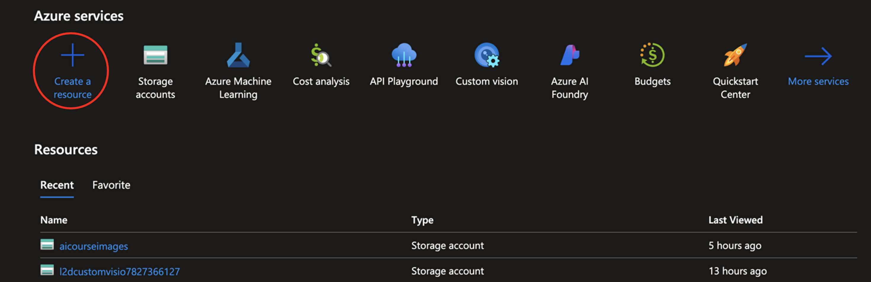The width and height of the screenshot is (871, 282).
Task: Launch Cost analysis service icon
Action: point(321,55)
